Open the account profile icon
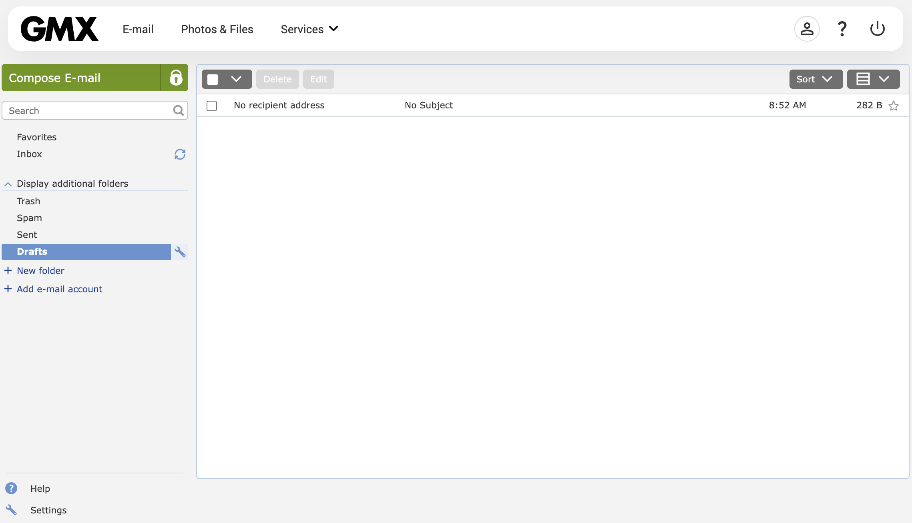912x523 pixels. [807, 28]
